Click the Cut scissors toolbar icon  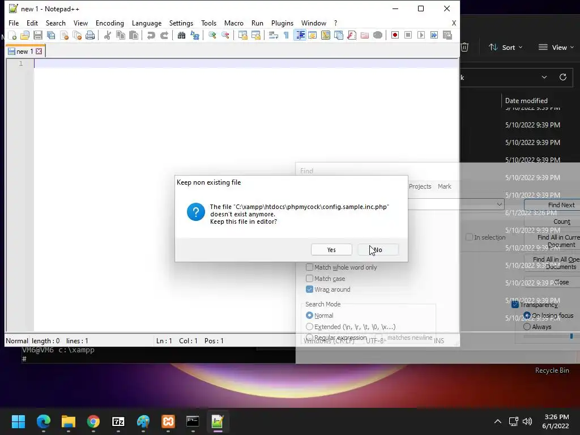pyautogui.click(x=108, y=35)
